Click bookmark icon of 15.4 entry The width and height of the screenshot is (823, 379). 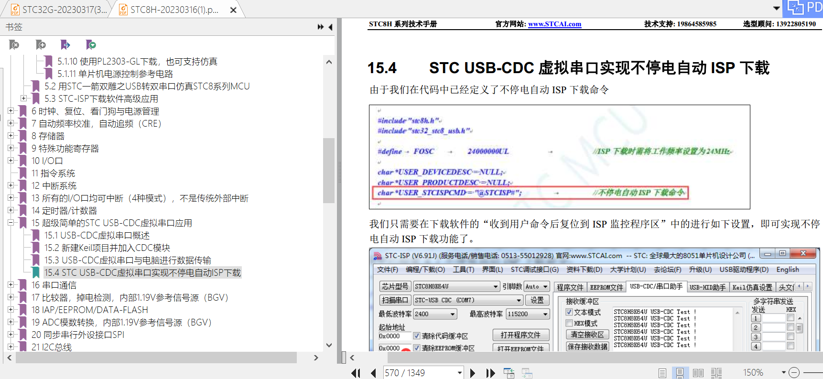pos(36,272)
